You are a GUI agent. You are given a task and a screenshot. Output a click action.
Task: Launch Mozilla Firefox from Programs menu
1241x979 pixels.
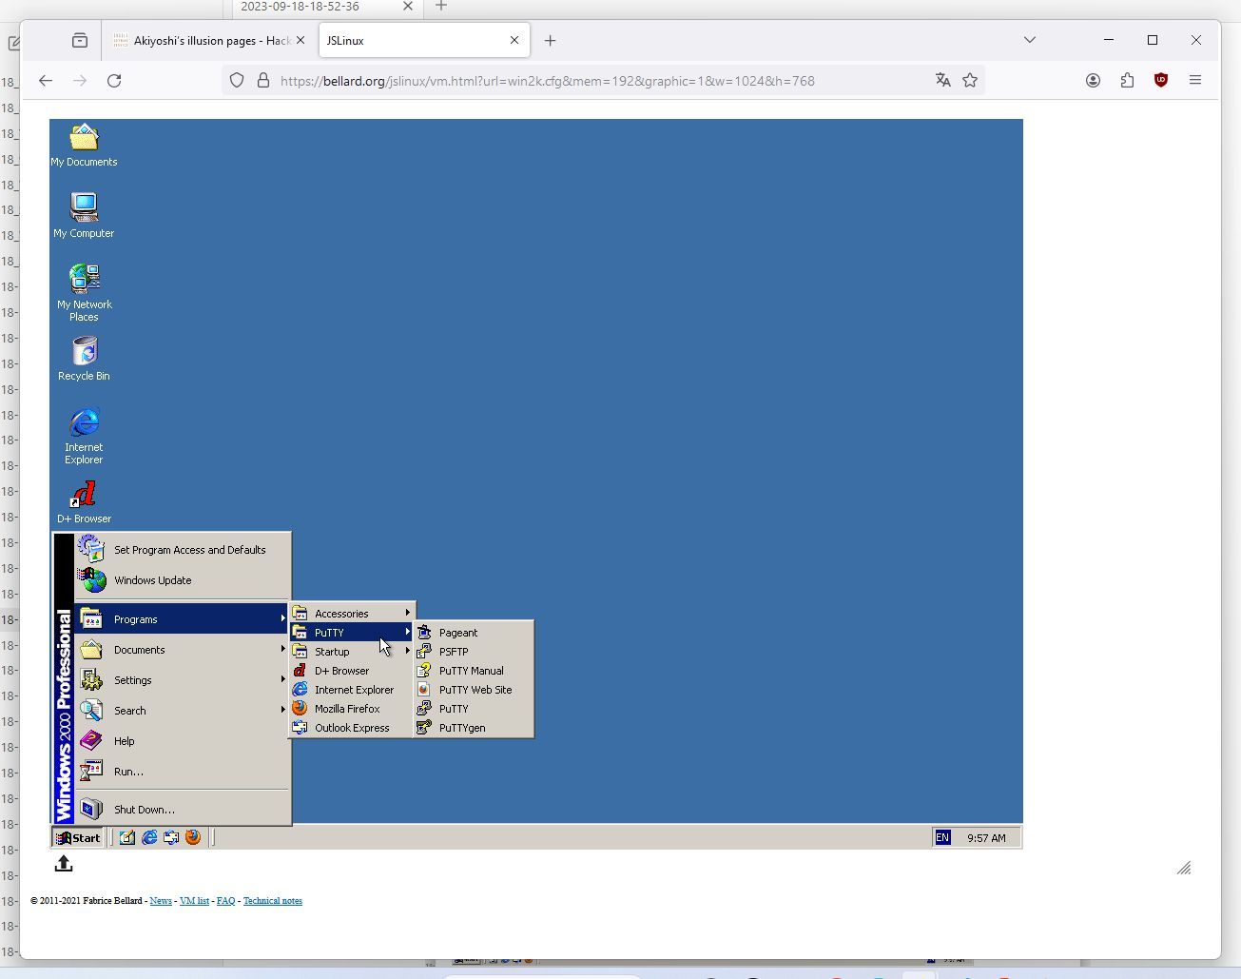[x=352, y=709]
